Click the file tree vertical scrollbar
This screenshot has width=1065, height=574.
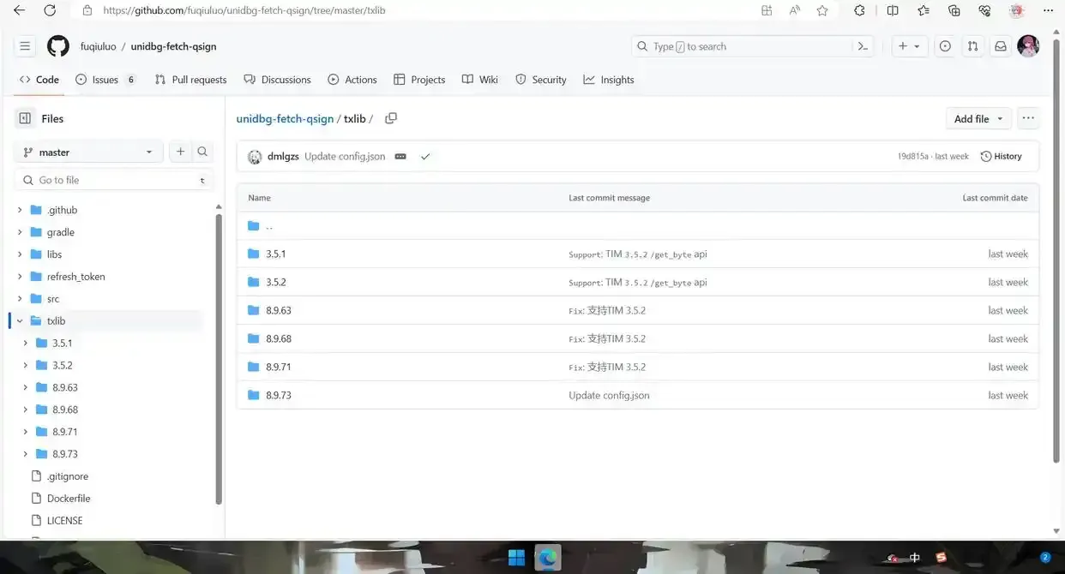click(x=219, y=360)
